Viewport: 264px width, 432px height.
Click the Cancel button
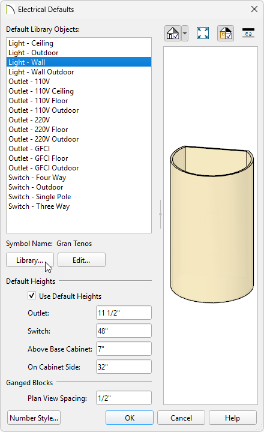tap(181, 418)
